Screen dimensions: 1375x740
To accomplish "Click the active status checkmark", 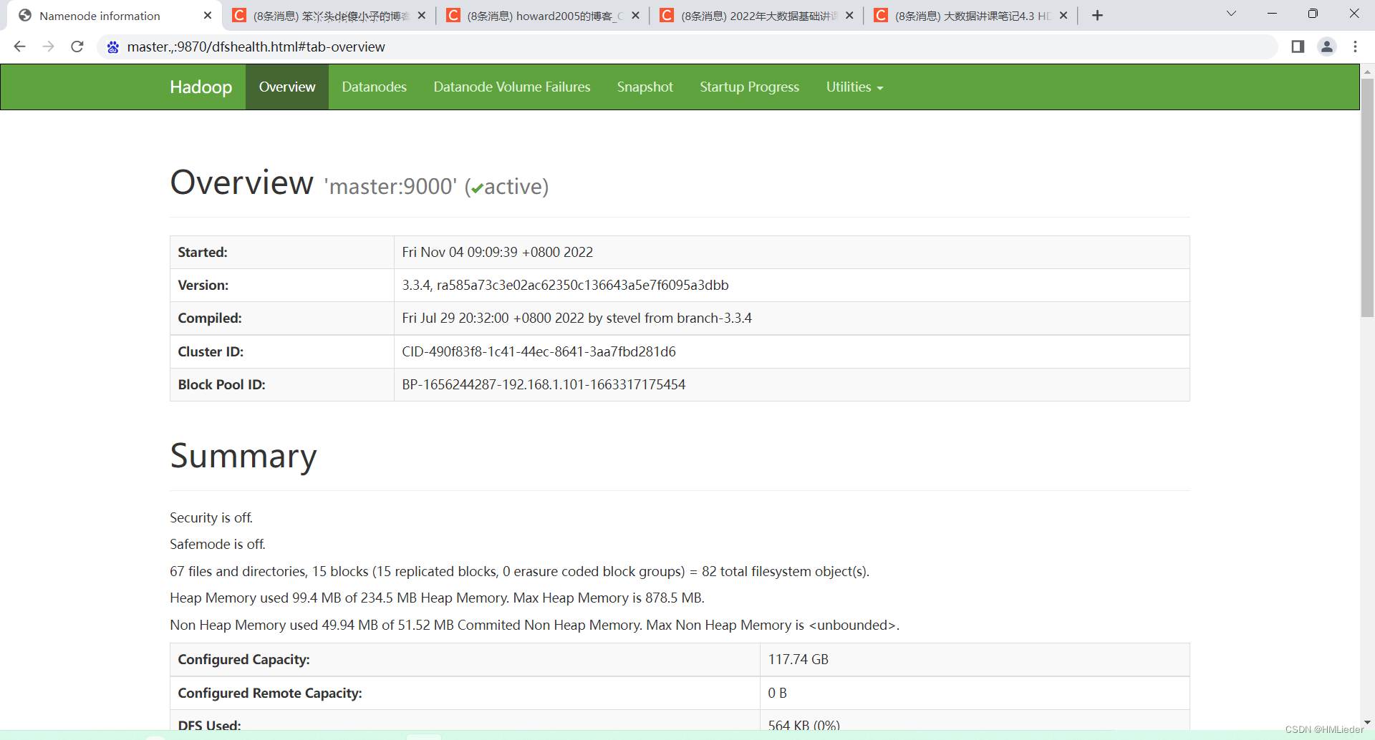I will click(477, 189).
